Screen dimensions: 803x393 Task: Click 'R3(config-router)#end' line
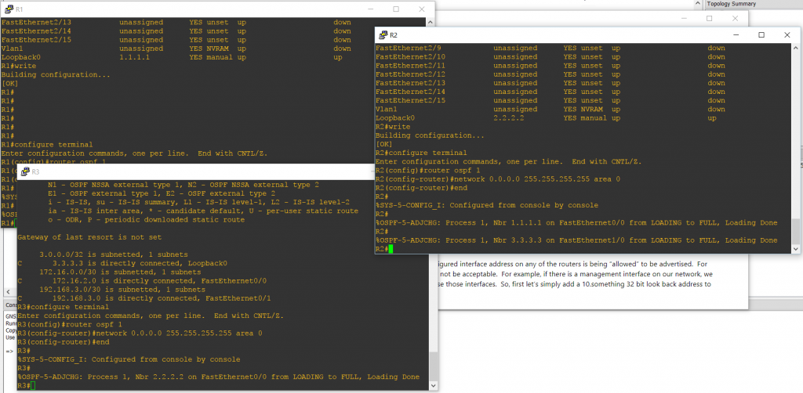pos(63,342)
